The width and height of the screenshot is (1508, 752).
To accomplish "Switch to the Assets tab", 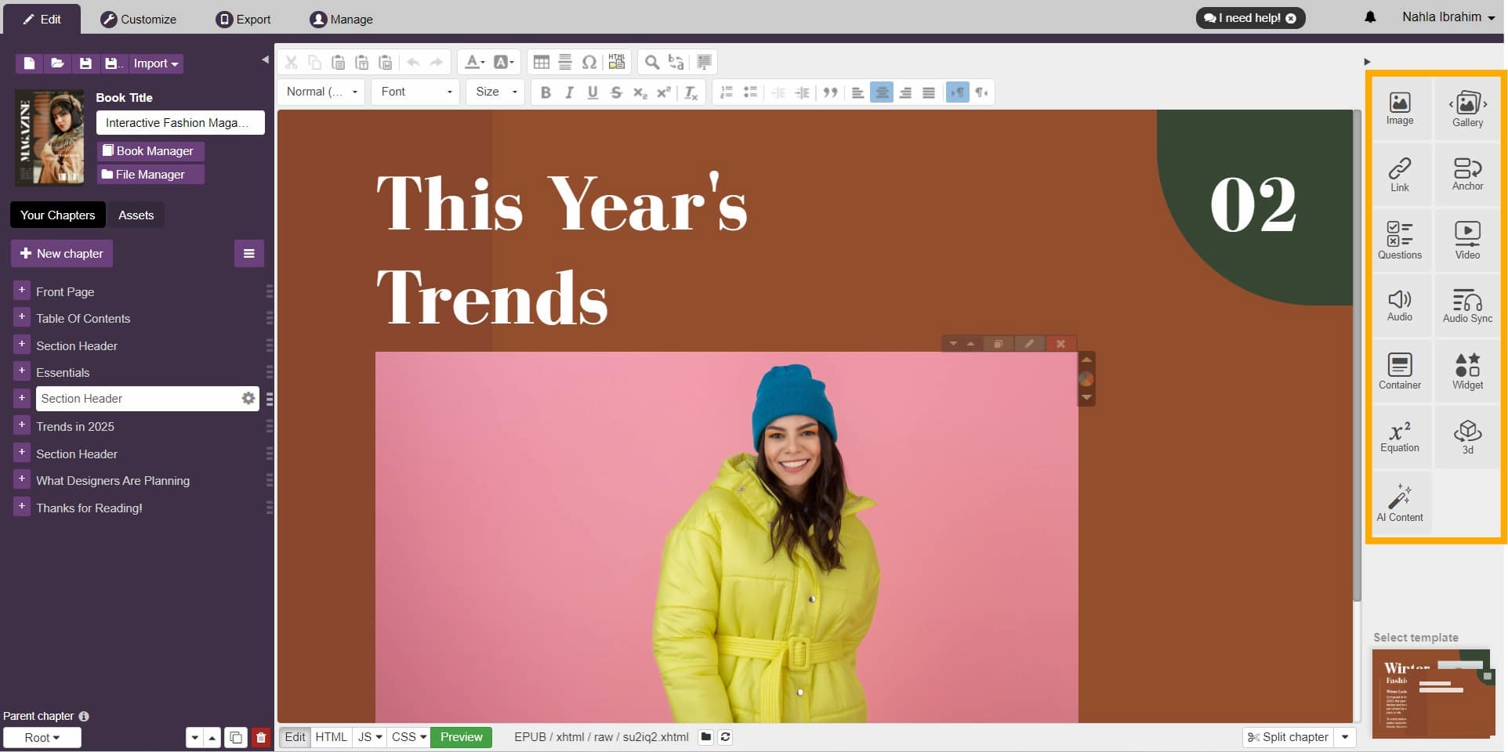I will [x=136, y=215].
